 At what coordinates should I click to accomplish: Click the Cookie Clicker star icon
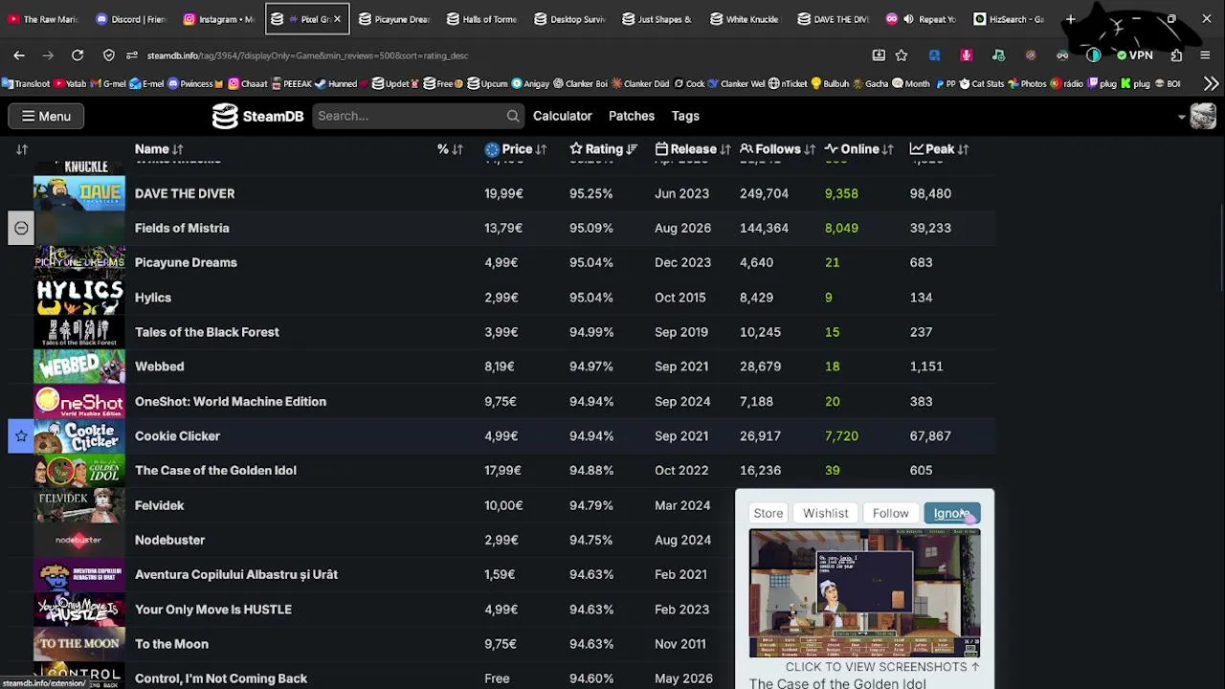tap(21, 435)
